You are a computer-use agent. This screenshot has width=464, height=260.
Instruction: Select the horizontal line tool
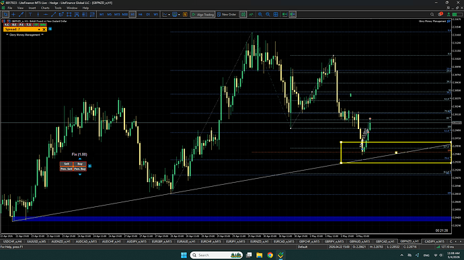46,14
